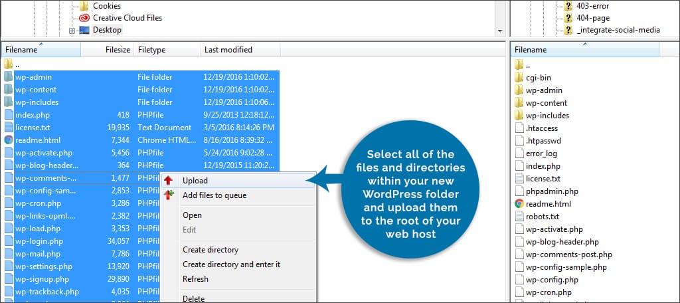Image resolution: width=680 pixels, height=303 pixels.
Task: Select _integrate-social-media remote tree item
Action: click(618, 30)
